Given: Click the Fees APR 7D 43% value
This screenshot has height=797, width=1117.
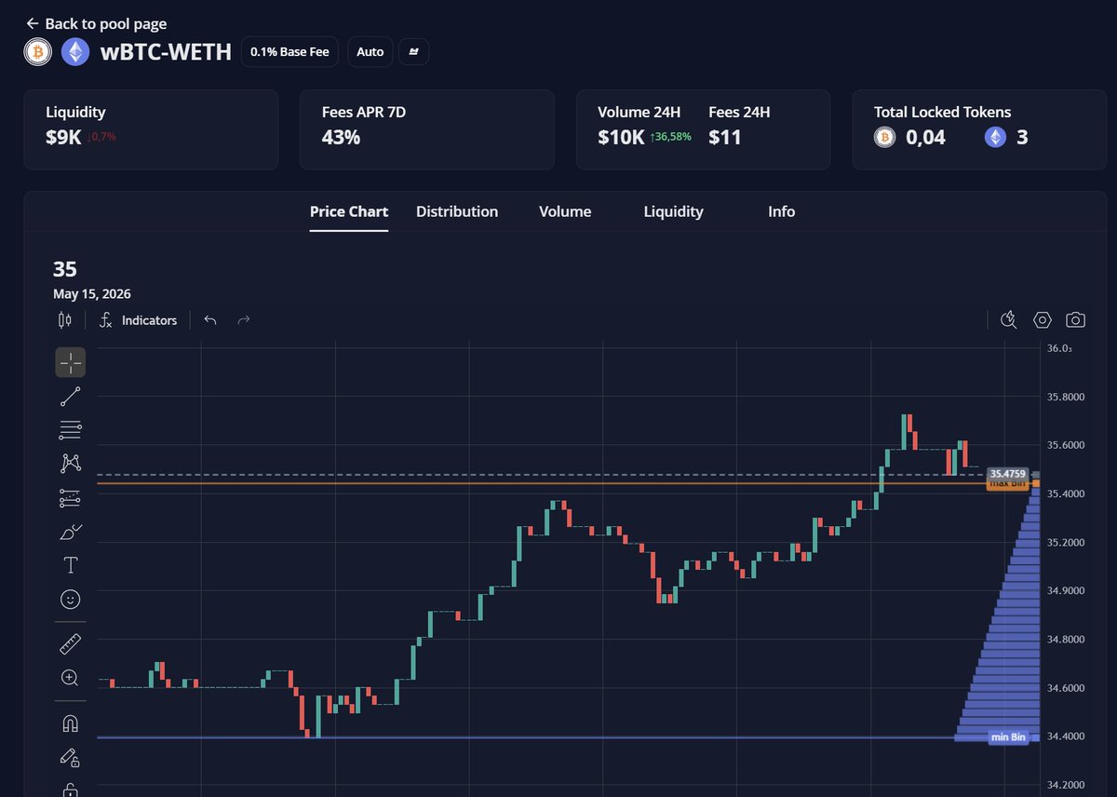Looking at the screenshot, I should click(x=341, y=138).
